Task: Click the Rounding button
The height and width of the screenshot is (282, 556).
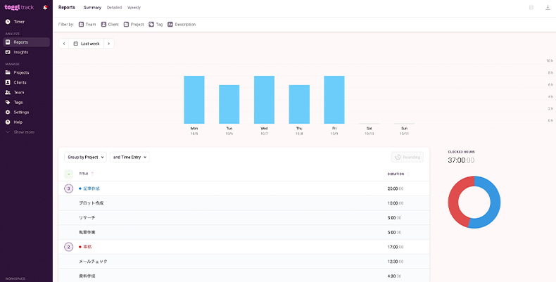Action: point(407,157)
